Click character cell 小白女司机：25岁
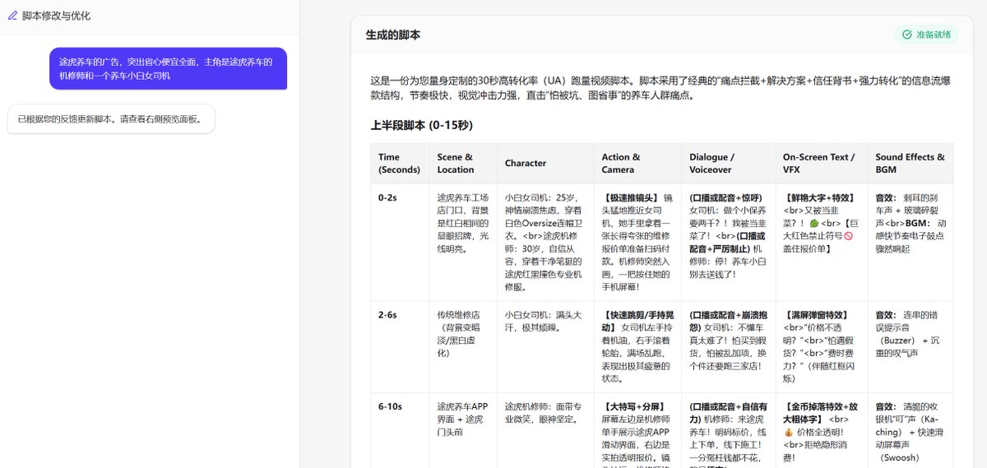The image size is (987, 468). coord(546,242)
